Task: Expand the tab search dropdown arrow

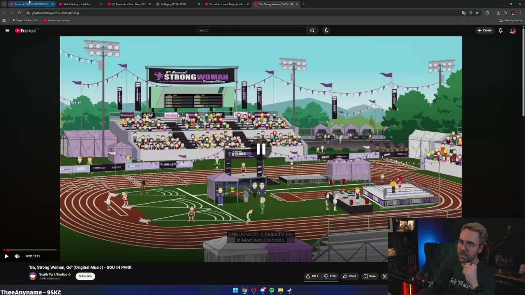Action: 4,4
